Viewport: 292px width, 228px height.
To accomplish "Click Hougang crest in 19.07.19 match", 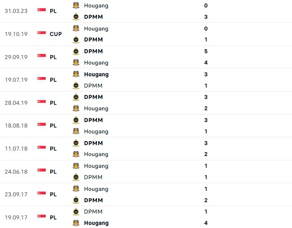I will coord(76,74).
